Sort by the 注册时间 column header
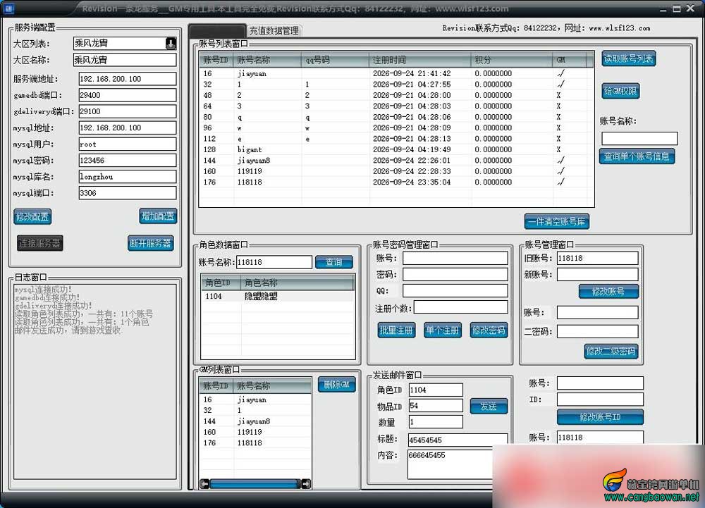705x508 pixels. tap(422, 60)
